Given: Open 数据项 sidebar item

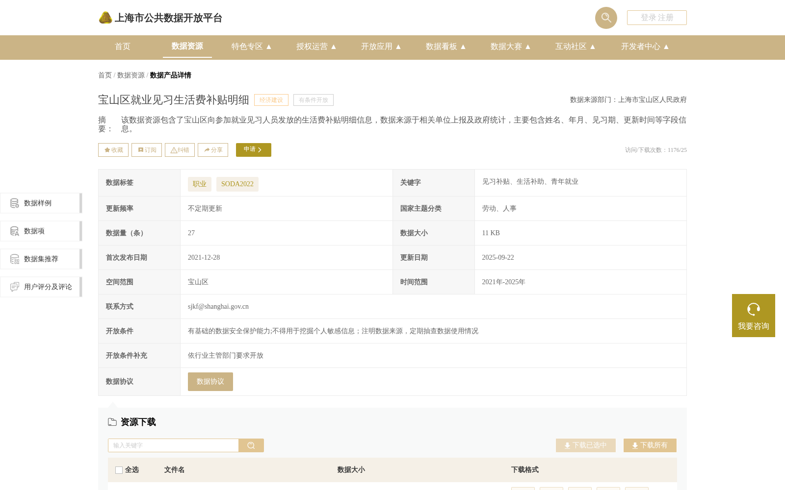Looking at the screenshot, I should pos(41,231).
